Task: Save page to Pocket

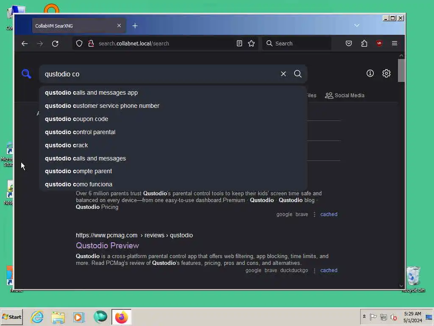Action: pos(349,44)
